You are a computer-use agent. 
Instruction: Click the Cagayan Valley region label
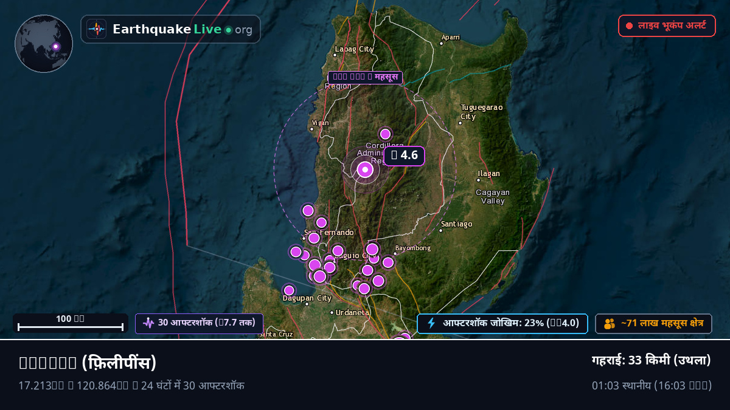click(493, 196)
